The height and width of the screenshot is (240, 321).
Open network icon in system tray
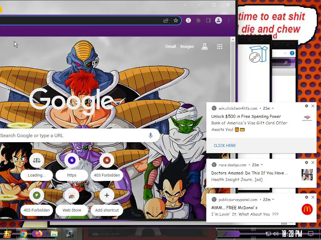point(268,234)
